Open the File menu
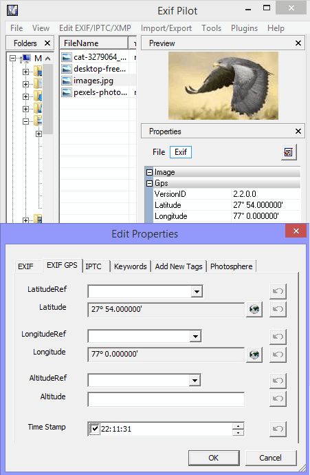Screen dimensions: 310x475 tap(16, 28)
